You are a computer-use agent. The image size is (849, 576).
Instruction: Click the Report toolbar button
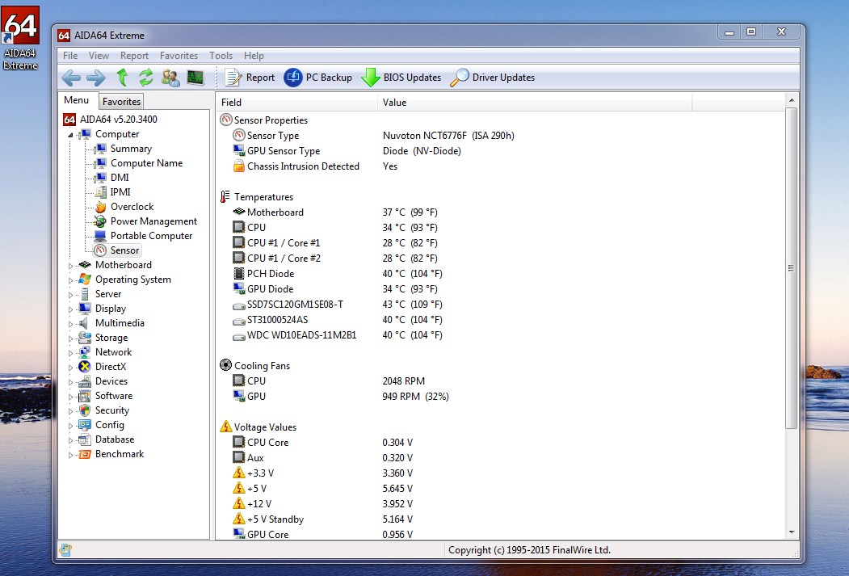click(x=250, y=78)
